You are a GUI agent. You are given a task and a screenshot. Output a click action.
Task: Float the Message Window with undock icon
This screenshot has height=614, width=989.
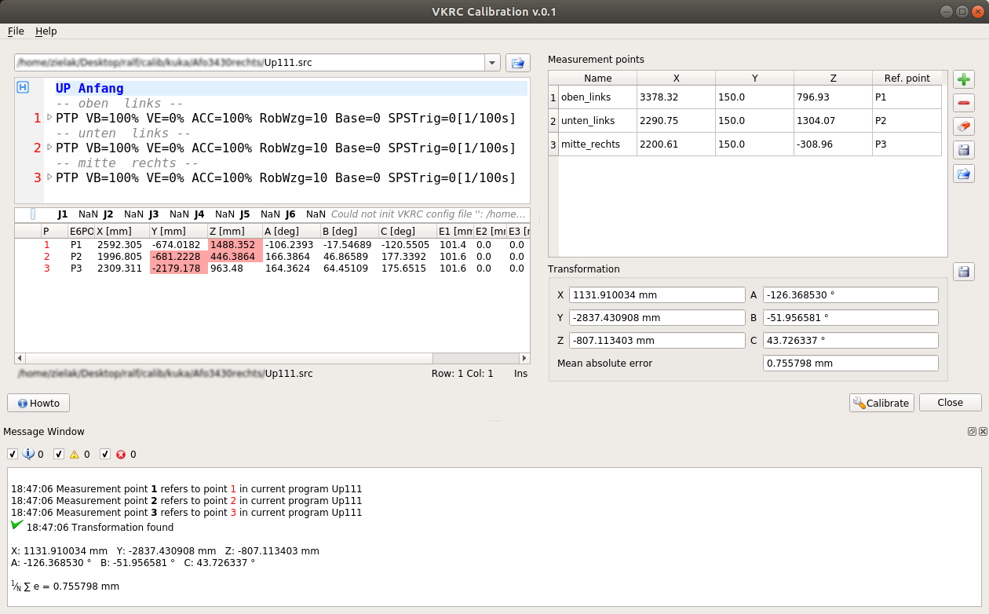pyautogui.click(x=972, y=431)
